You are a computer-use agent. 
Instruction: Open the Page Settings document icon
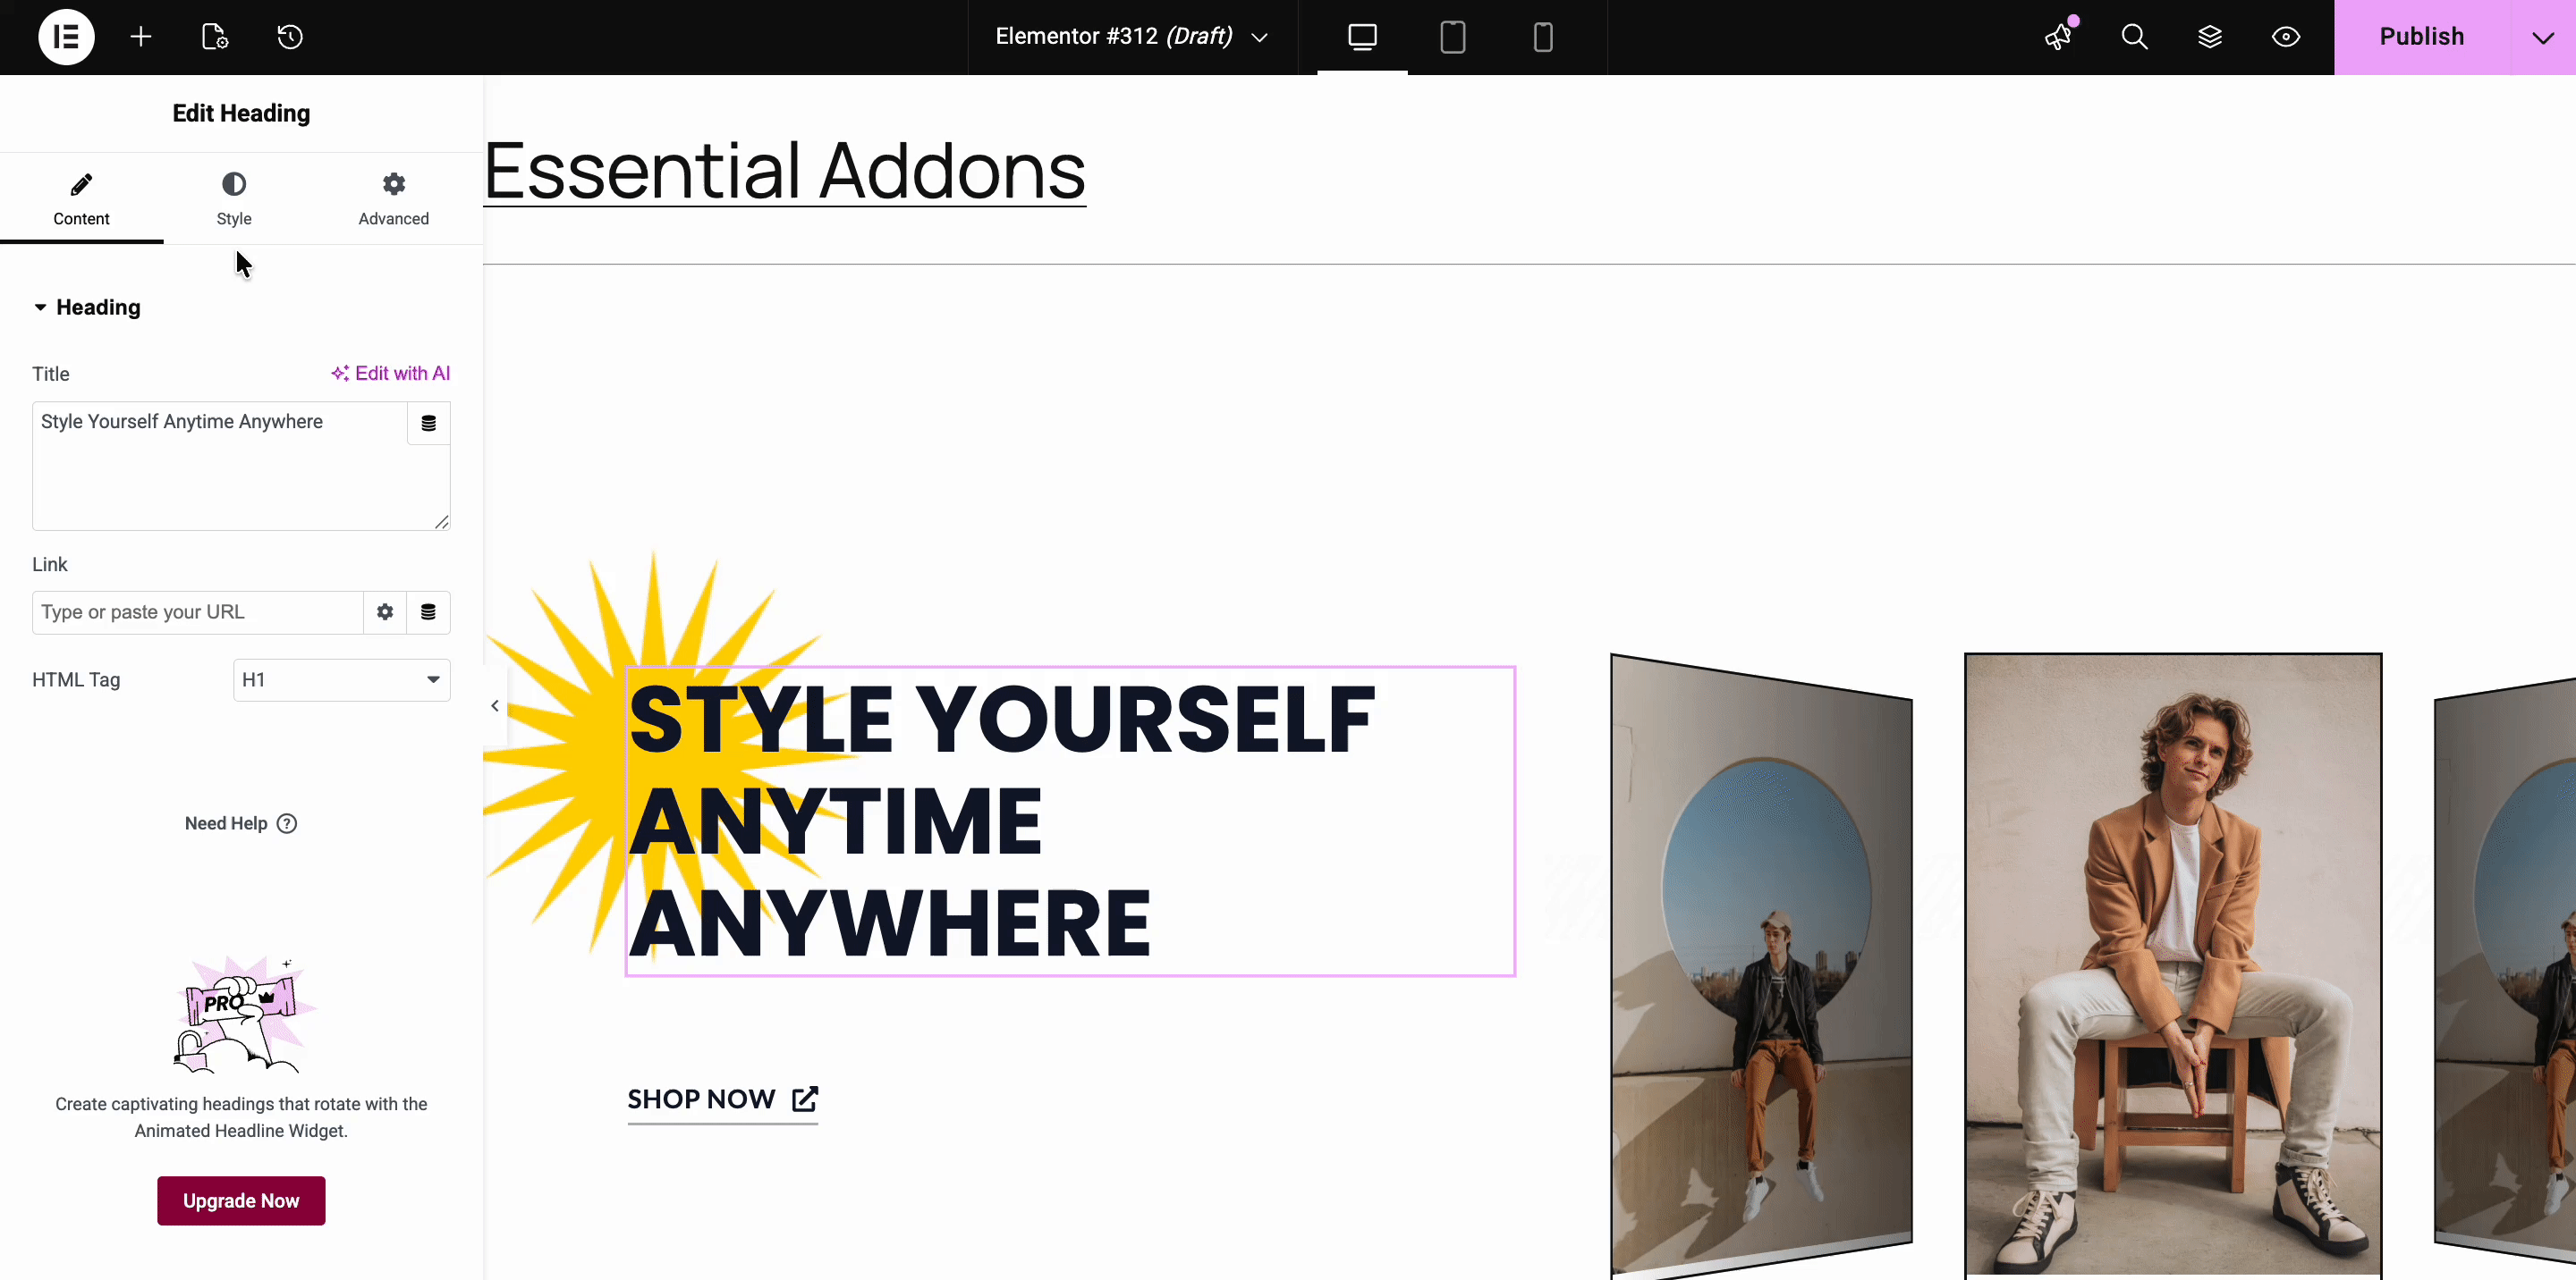[x=213, y=37]
